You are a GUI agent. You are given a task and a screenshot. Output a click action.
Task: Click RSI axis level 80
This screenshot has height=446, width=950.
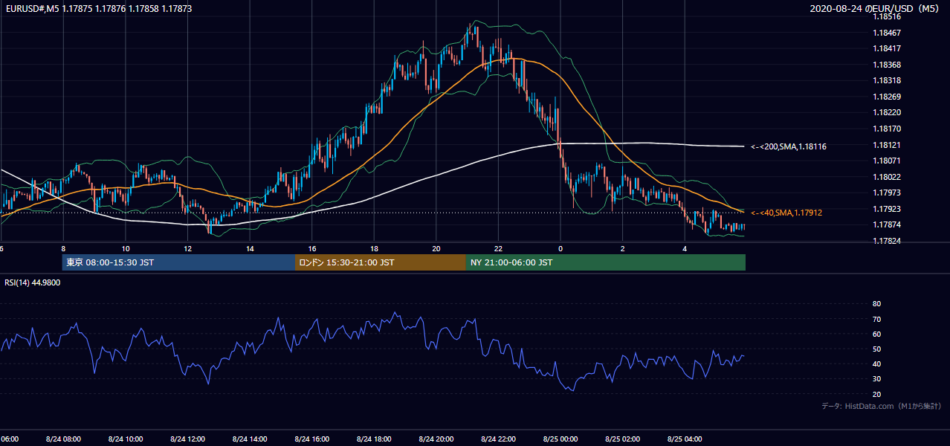tap(876, 304)
